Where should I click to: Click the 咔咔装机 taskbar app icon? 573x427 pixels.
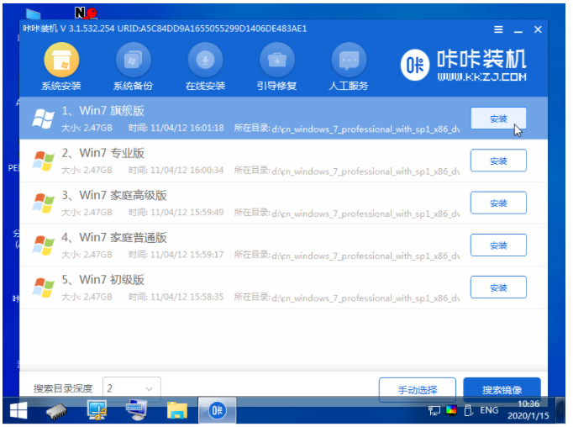coord(217,410)
